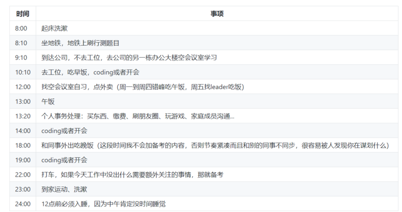The height and width of the screenshot is (212, 402).
Task: Select the 8:00 time cell
Action: point(23,28)
